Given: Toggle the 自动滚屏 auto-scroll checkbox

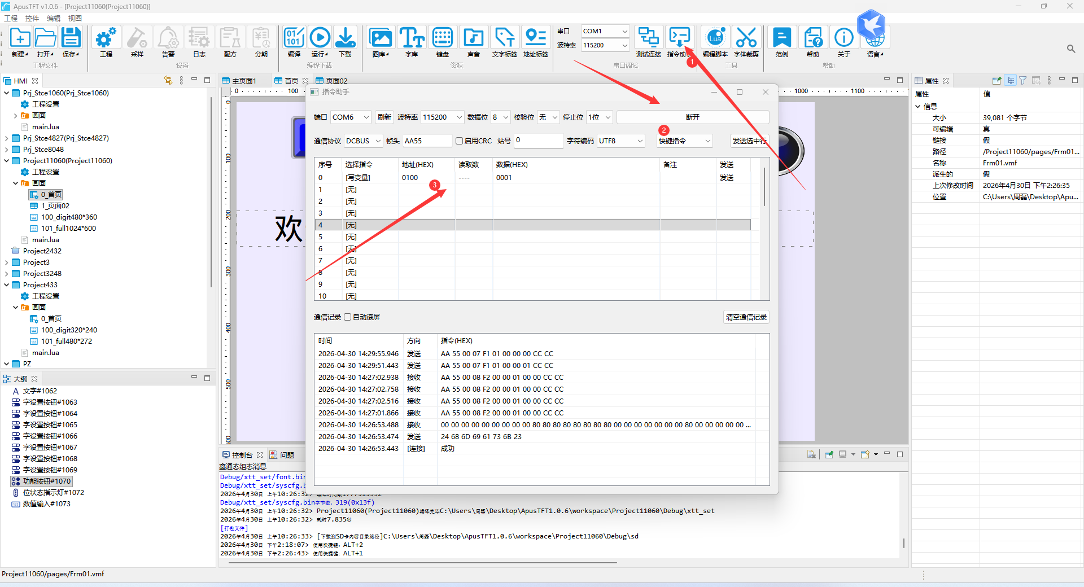Looking at the screenshot, I should (x=348, y=317).
